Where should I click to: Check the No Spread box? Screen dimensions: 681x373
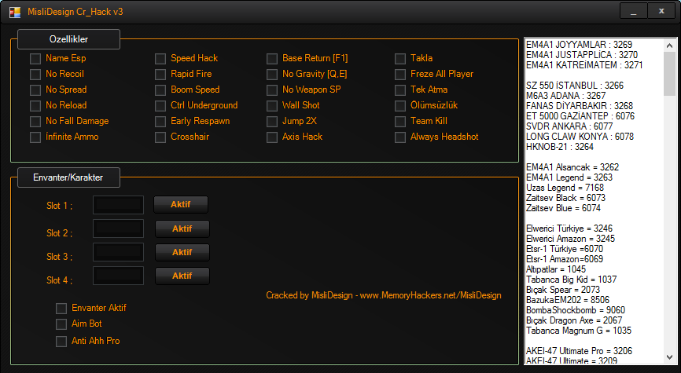pos(35,90)
